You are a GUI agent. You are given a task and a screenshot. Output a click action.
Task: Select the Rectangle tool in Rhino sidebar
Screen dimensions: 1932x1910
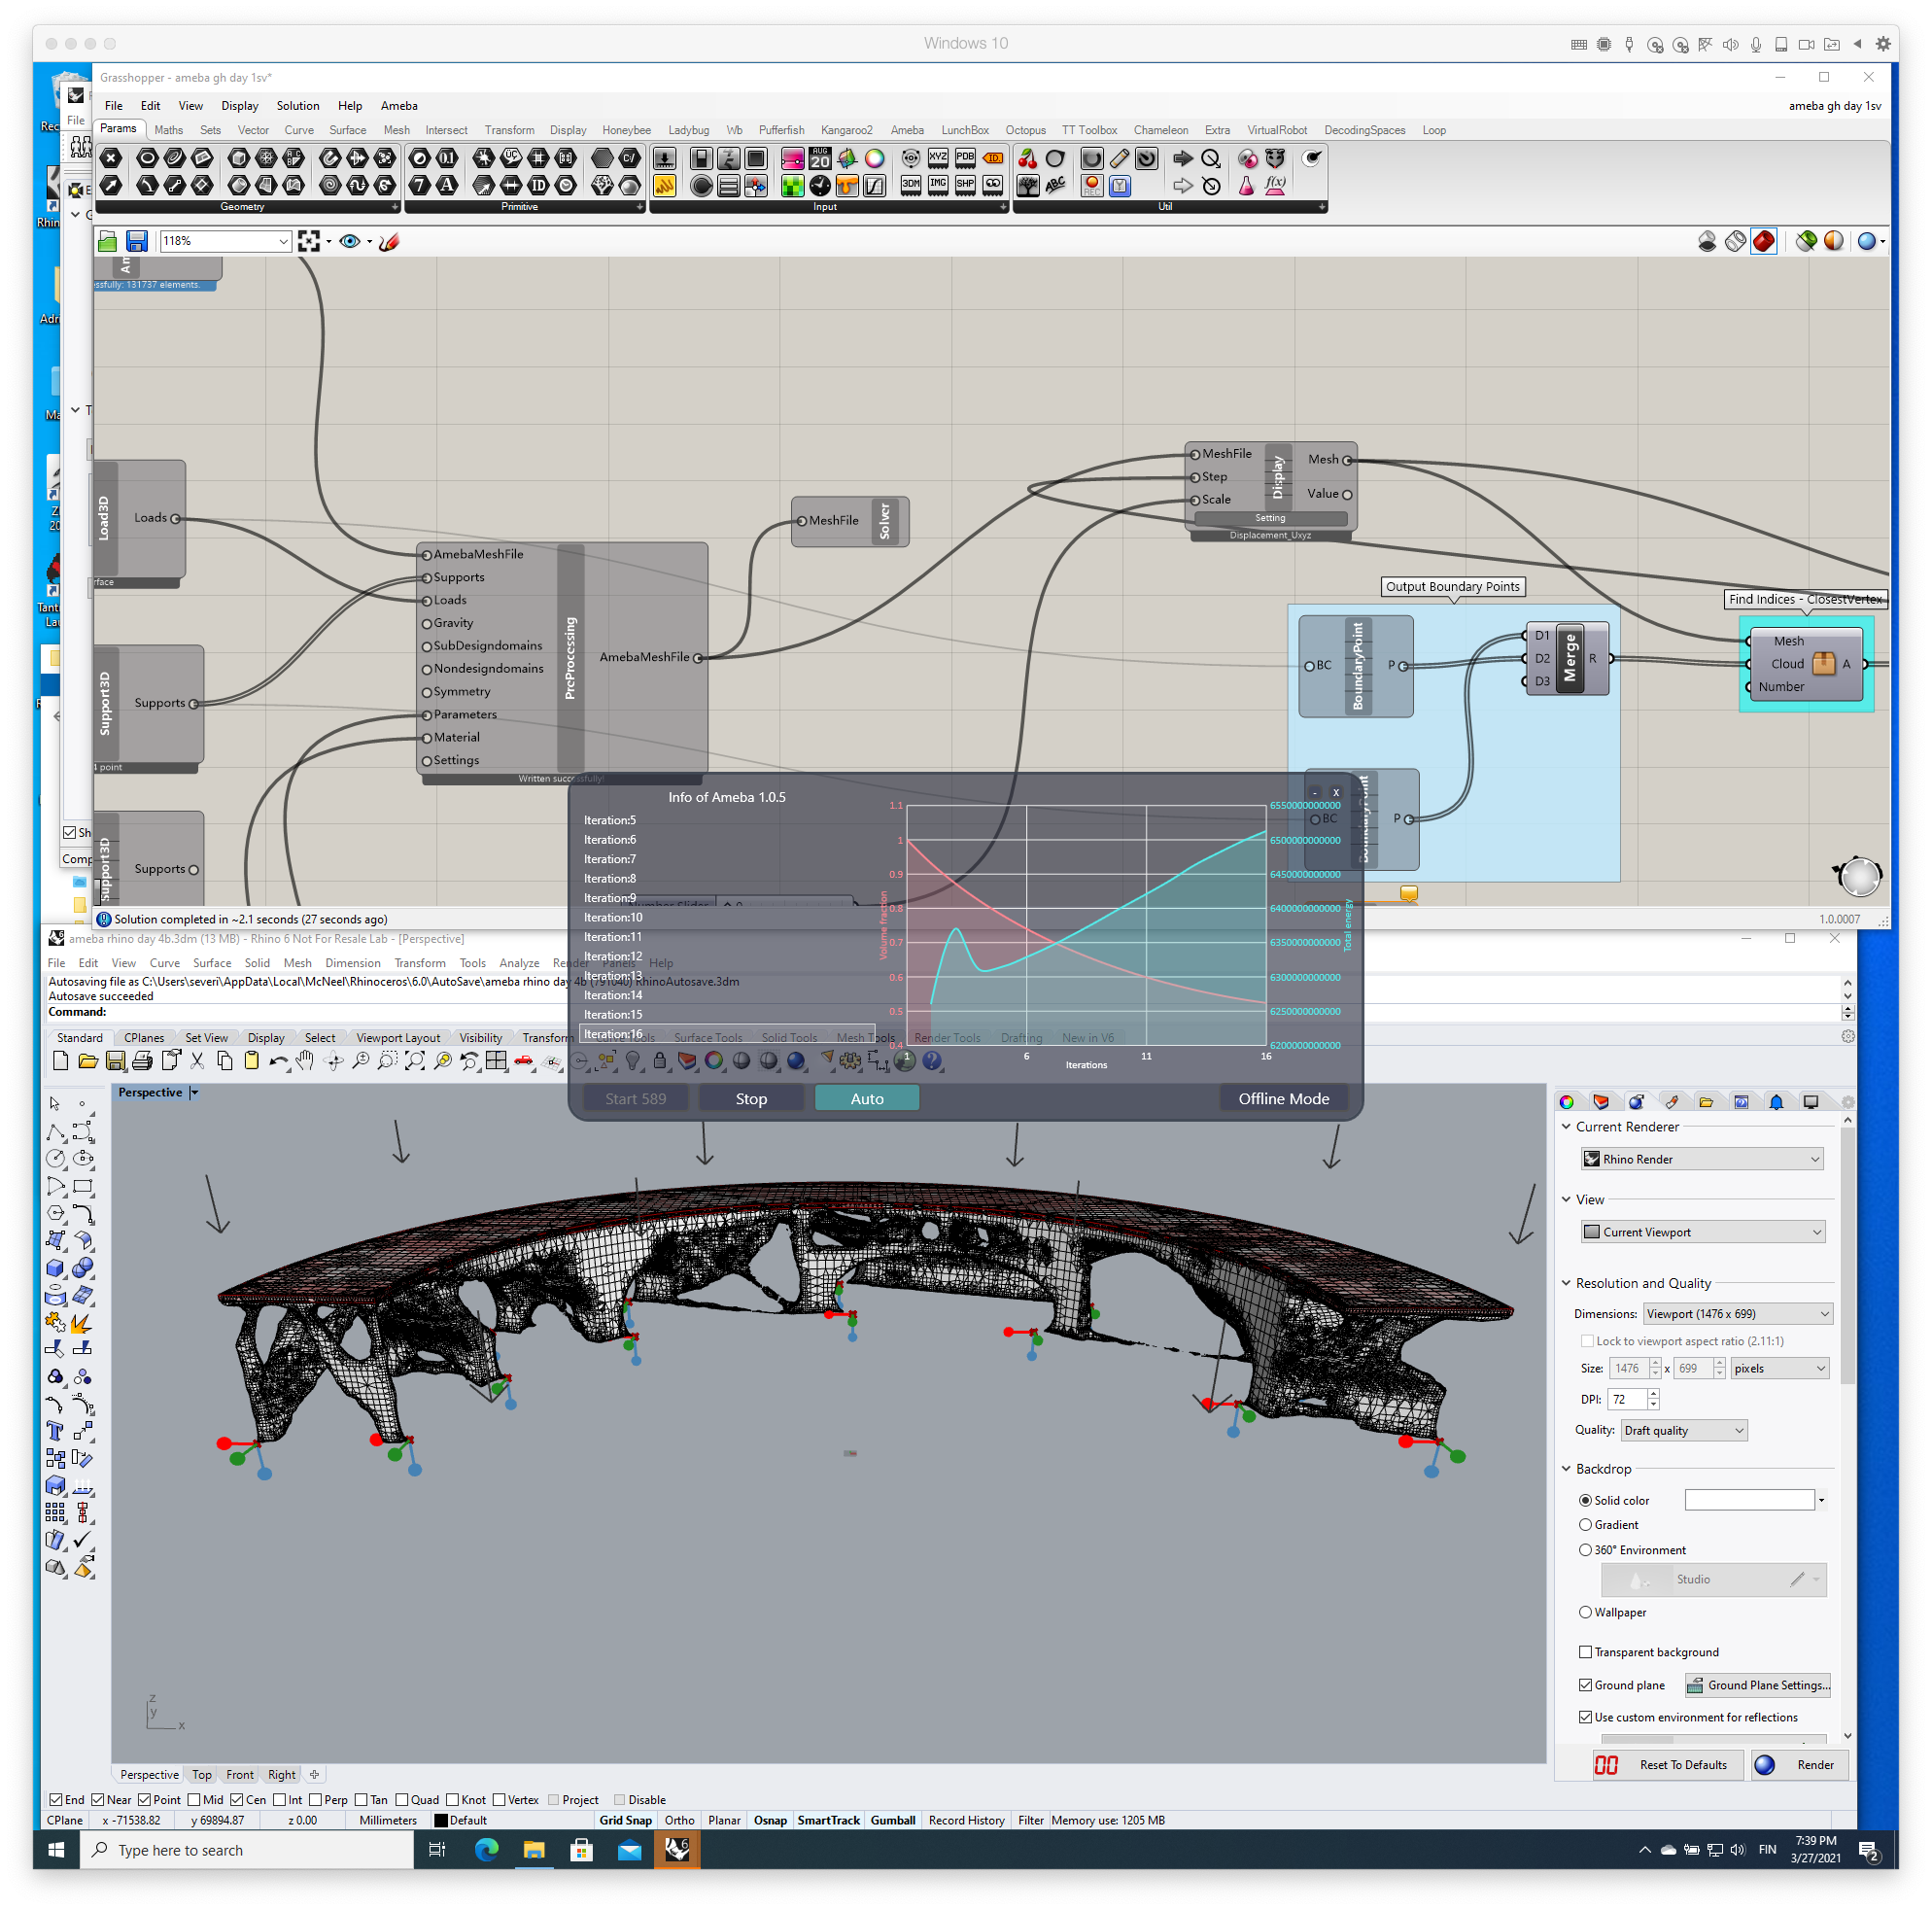[84, 1187]
